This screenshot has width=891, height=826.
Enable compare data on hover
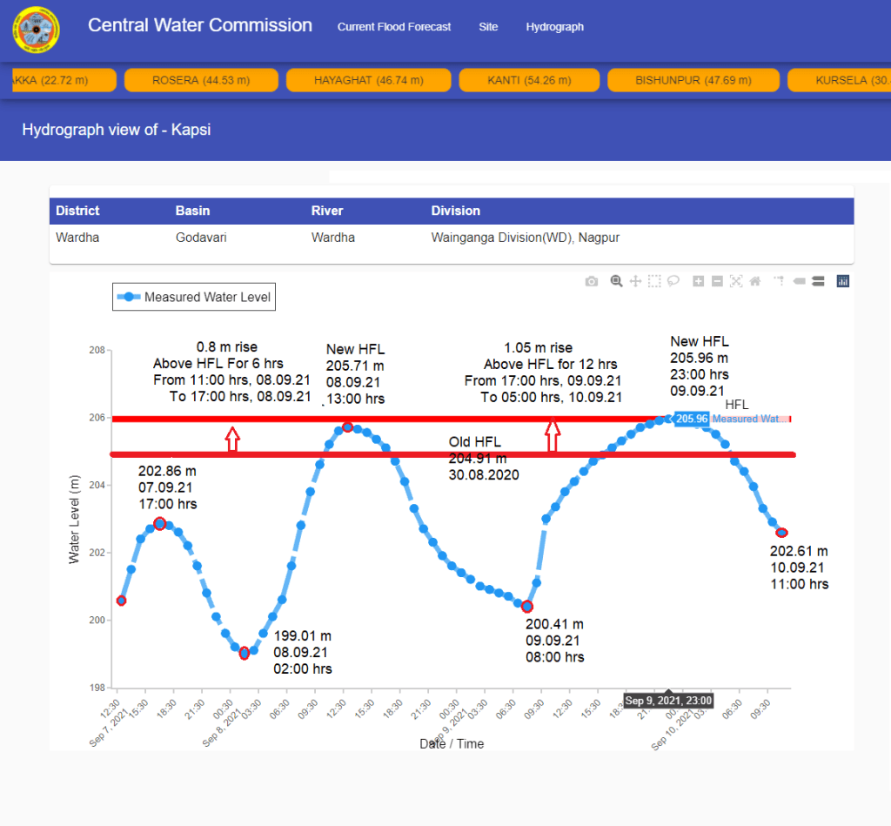click(818, 281)
